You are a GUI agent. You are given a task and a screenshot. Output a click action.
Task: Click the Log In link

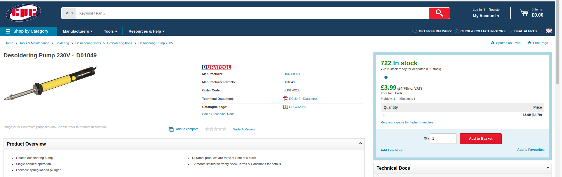[477, 10]
